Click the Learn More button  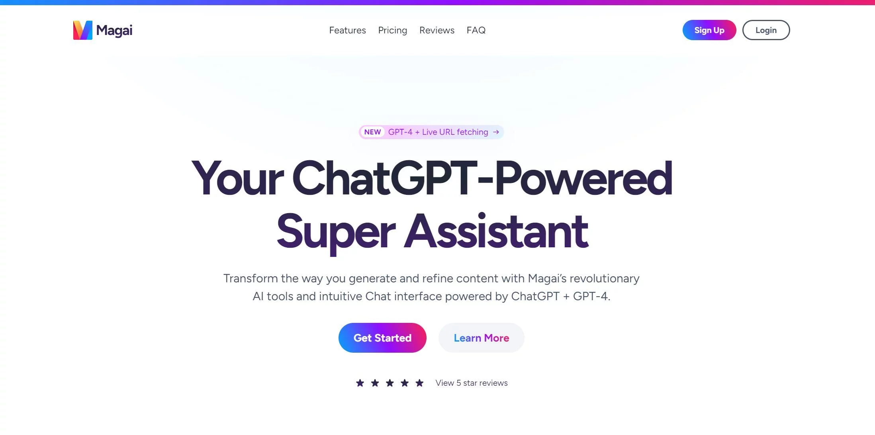click(x=481, y=337)
